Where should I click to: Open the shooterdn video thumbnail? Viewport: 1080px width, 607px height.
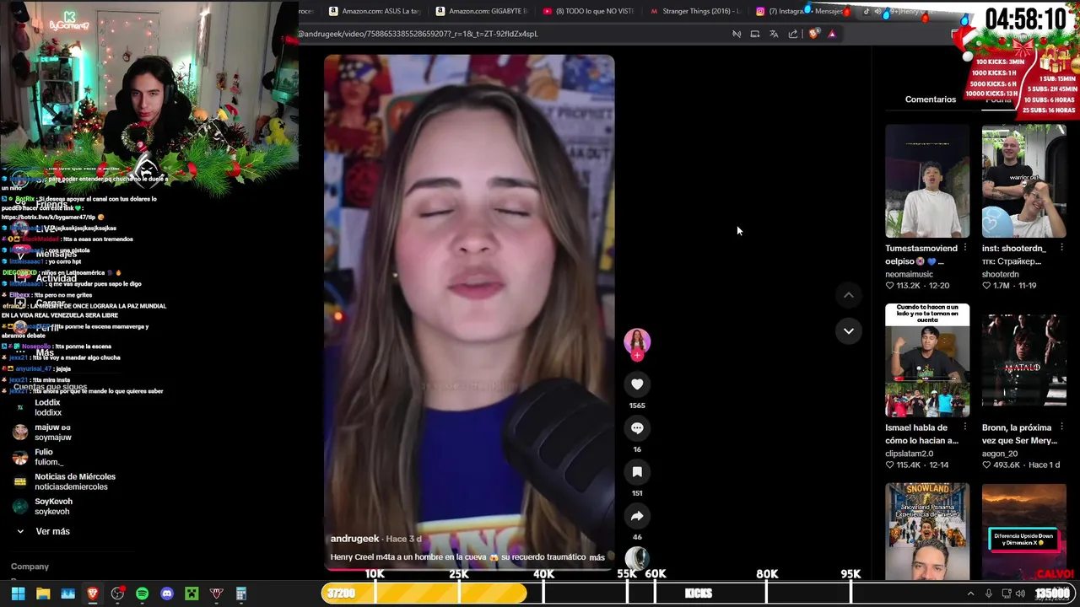[1023, 181]
